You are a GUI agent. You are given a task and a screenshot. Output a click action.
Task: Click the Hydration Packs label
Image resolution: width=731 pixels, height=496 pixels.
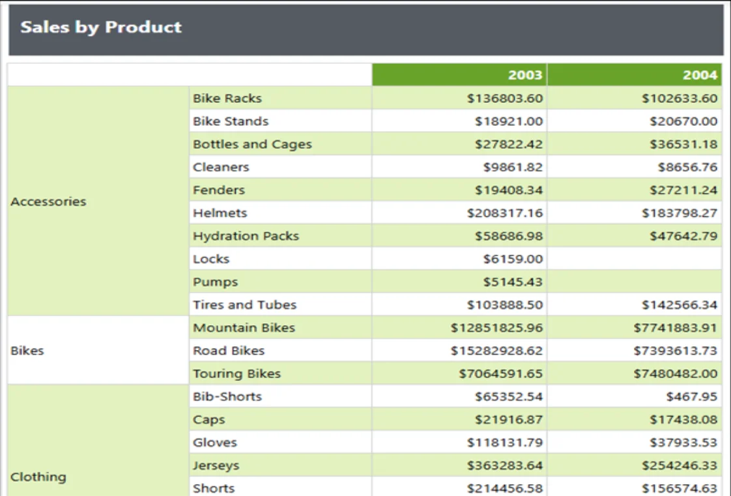point(246,236)
